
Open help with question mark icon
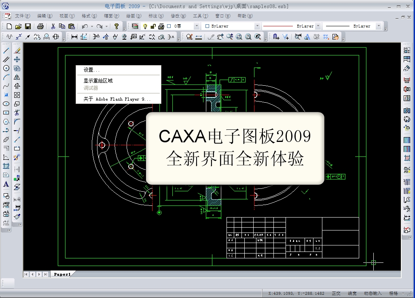pos(116,26)
